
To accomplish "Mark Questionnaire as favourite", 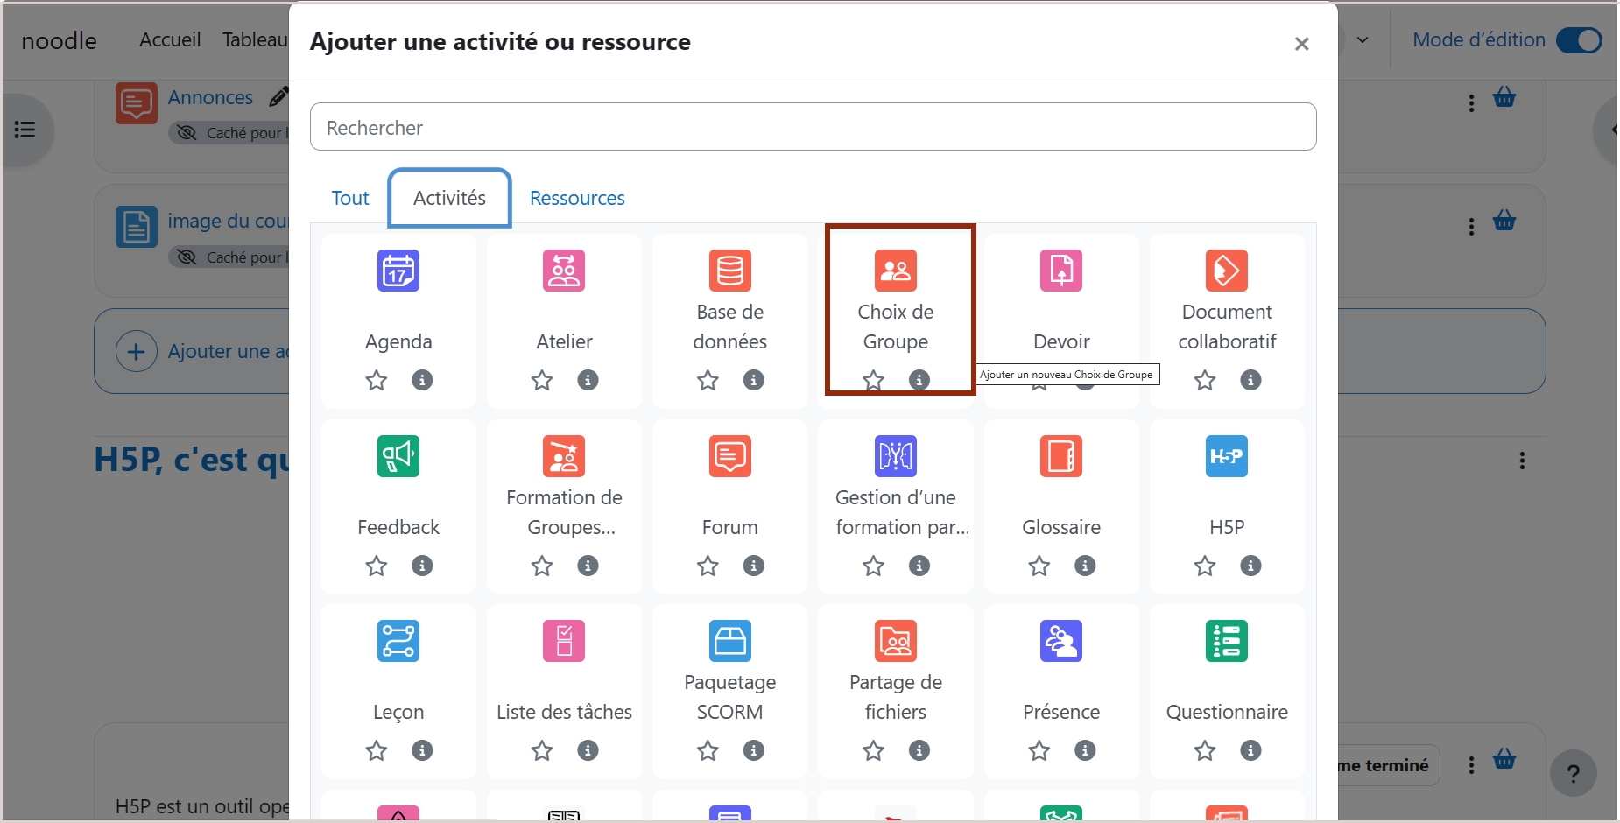I will click(x=1205, y=750).
